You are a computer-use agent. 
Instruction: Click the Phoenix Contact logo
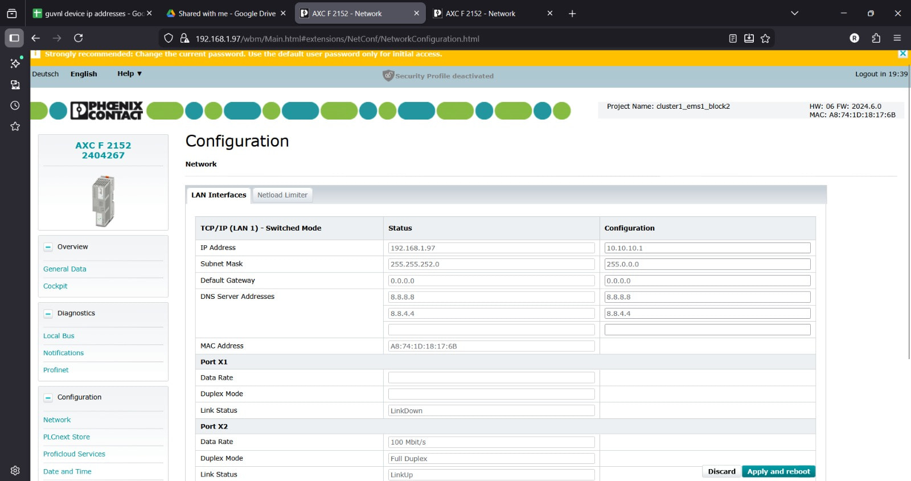pos(106,110)
